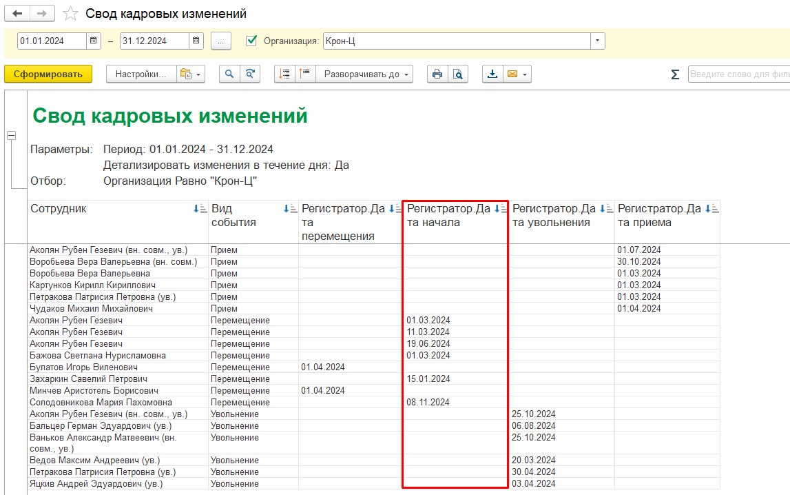790x495 pixels.
Task: Open the calendar beside end date 31.12.2024
Action: pos(196,41)
